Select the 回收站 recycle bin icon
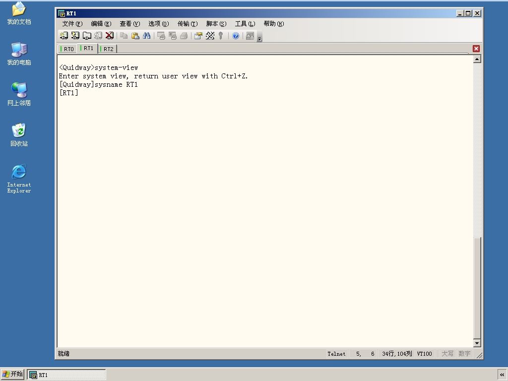508x381 pixels. pyautogui.click(x=19, y=135)
